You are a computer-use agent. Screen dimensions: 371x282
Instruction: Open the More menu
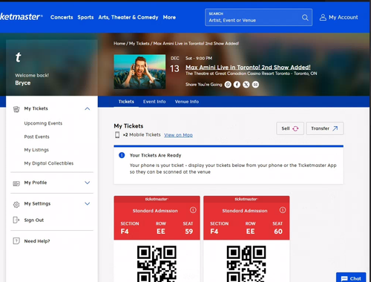[169, 17]
